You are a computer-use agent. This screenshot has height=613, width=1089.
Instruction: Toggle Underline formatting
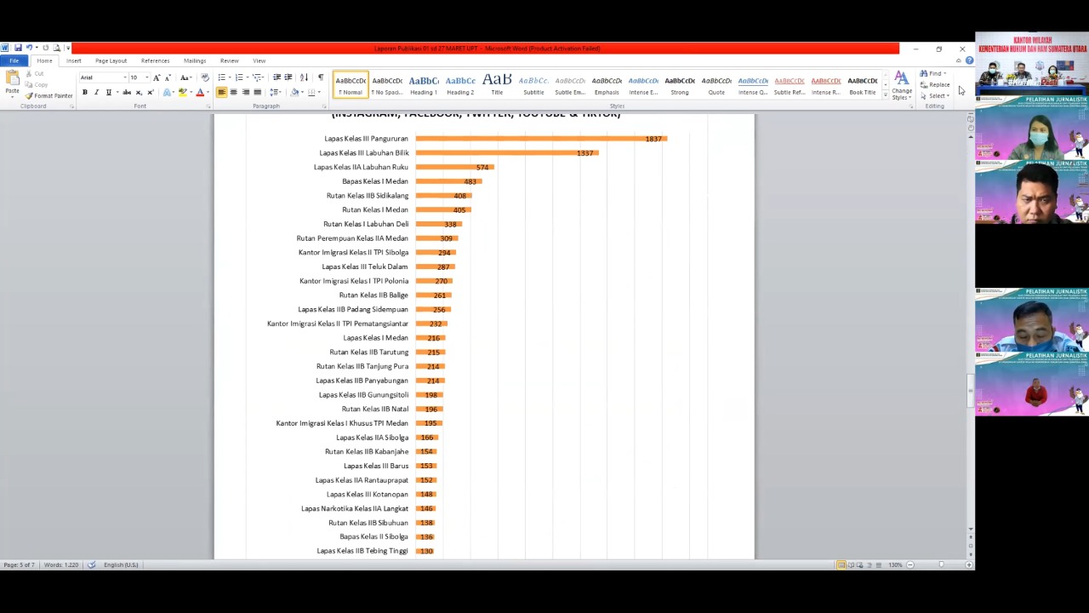(x=108, y=92)
